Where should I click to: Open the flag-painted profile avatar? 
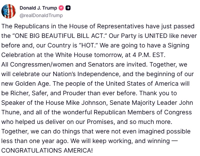coord(9,11)
